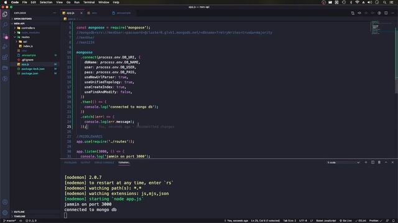Open Extensions view in the activity bar
Viewport: 398px width, 223px height.
5,58
